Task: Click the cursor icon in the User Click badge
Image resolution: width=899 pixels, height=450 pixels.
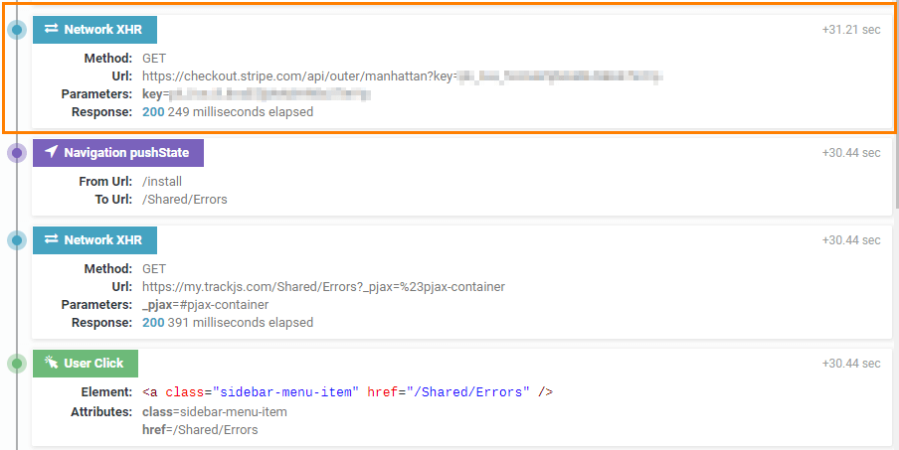Action: coord(51,363)
